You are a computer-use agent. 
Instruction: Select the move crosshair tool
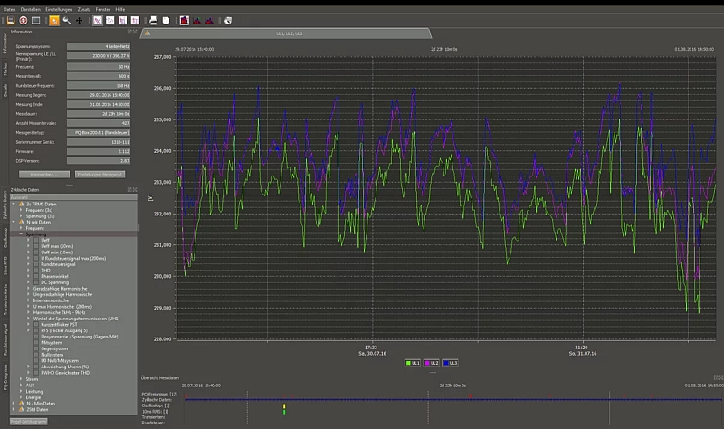[x=80, y=21]
